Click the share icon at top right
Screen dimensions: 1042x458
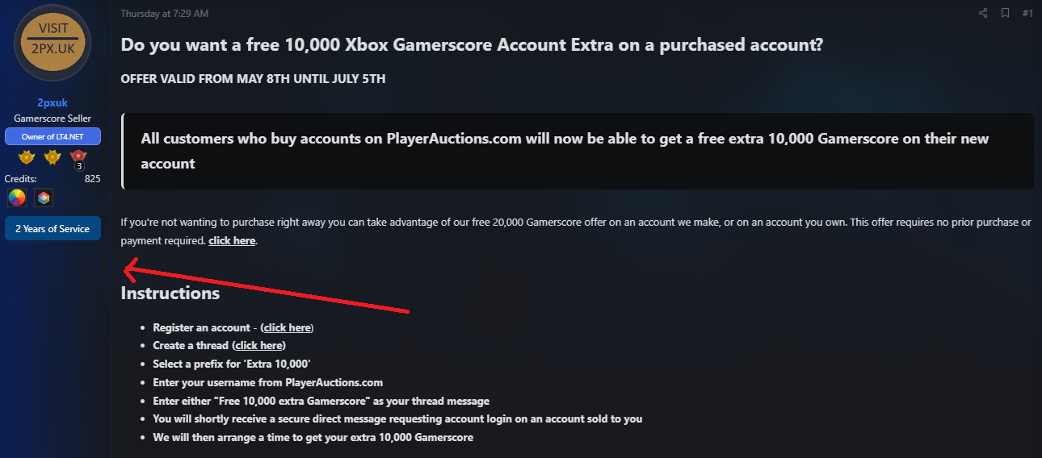click(x=983, y=13)
